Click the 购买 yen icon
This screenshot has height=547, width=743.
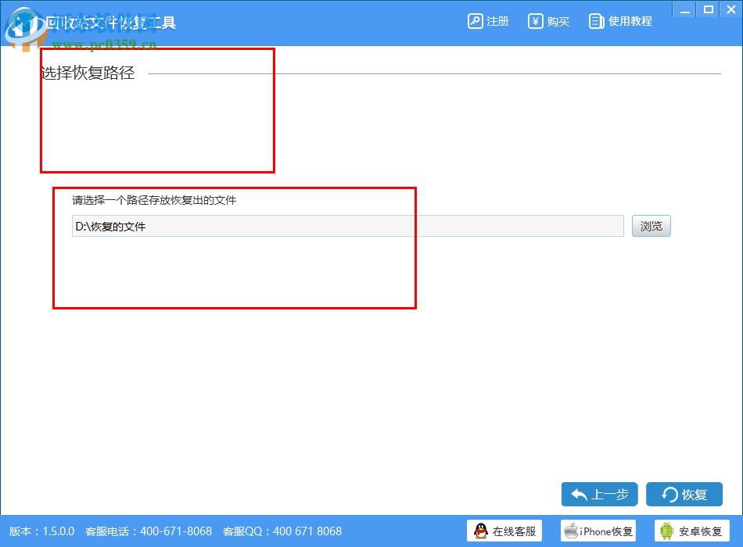(x=536, y=21)
